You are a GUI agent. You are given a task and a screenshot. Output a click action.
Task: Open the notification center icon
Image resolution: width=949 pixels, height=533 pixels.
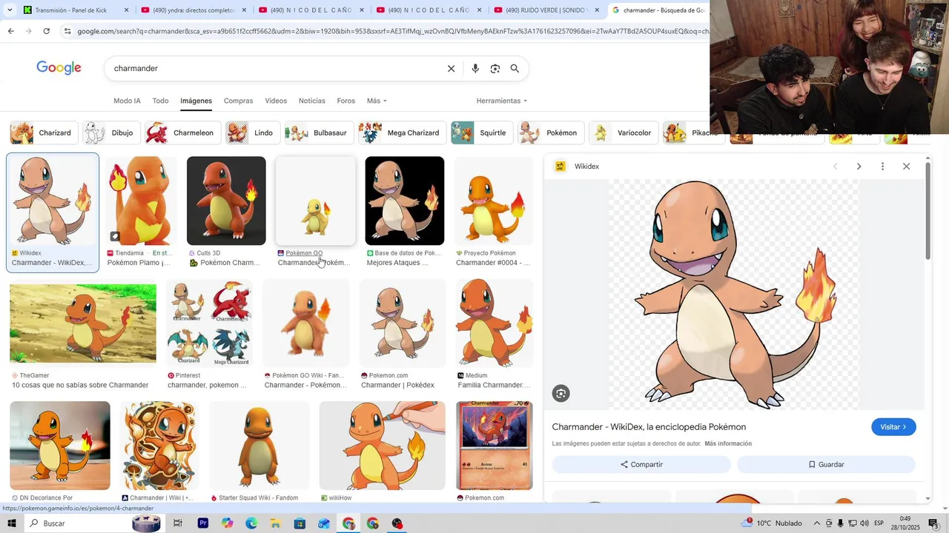pyautogui.click(x=933, y=523)
